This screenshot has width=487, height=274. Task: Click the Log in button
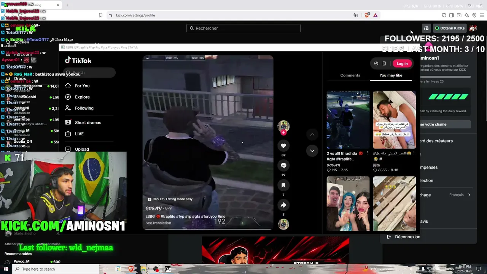402,64
